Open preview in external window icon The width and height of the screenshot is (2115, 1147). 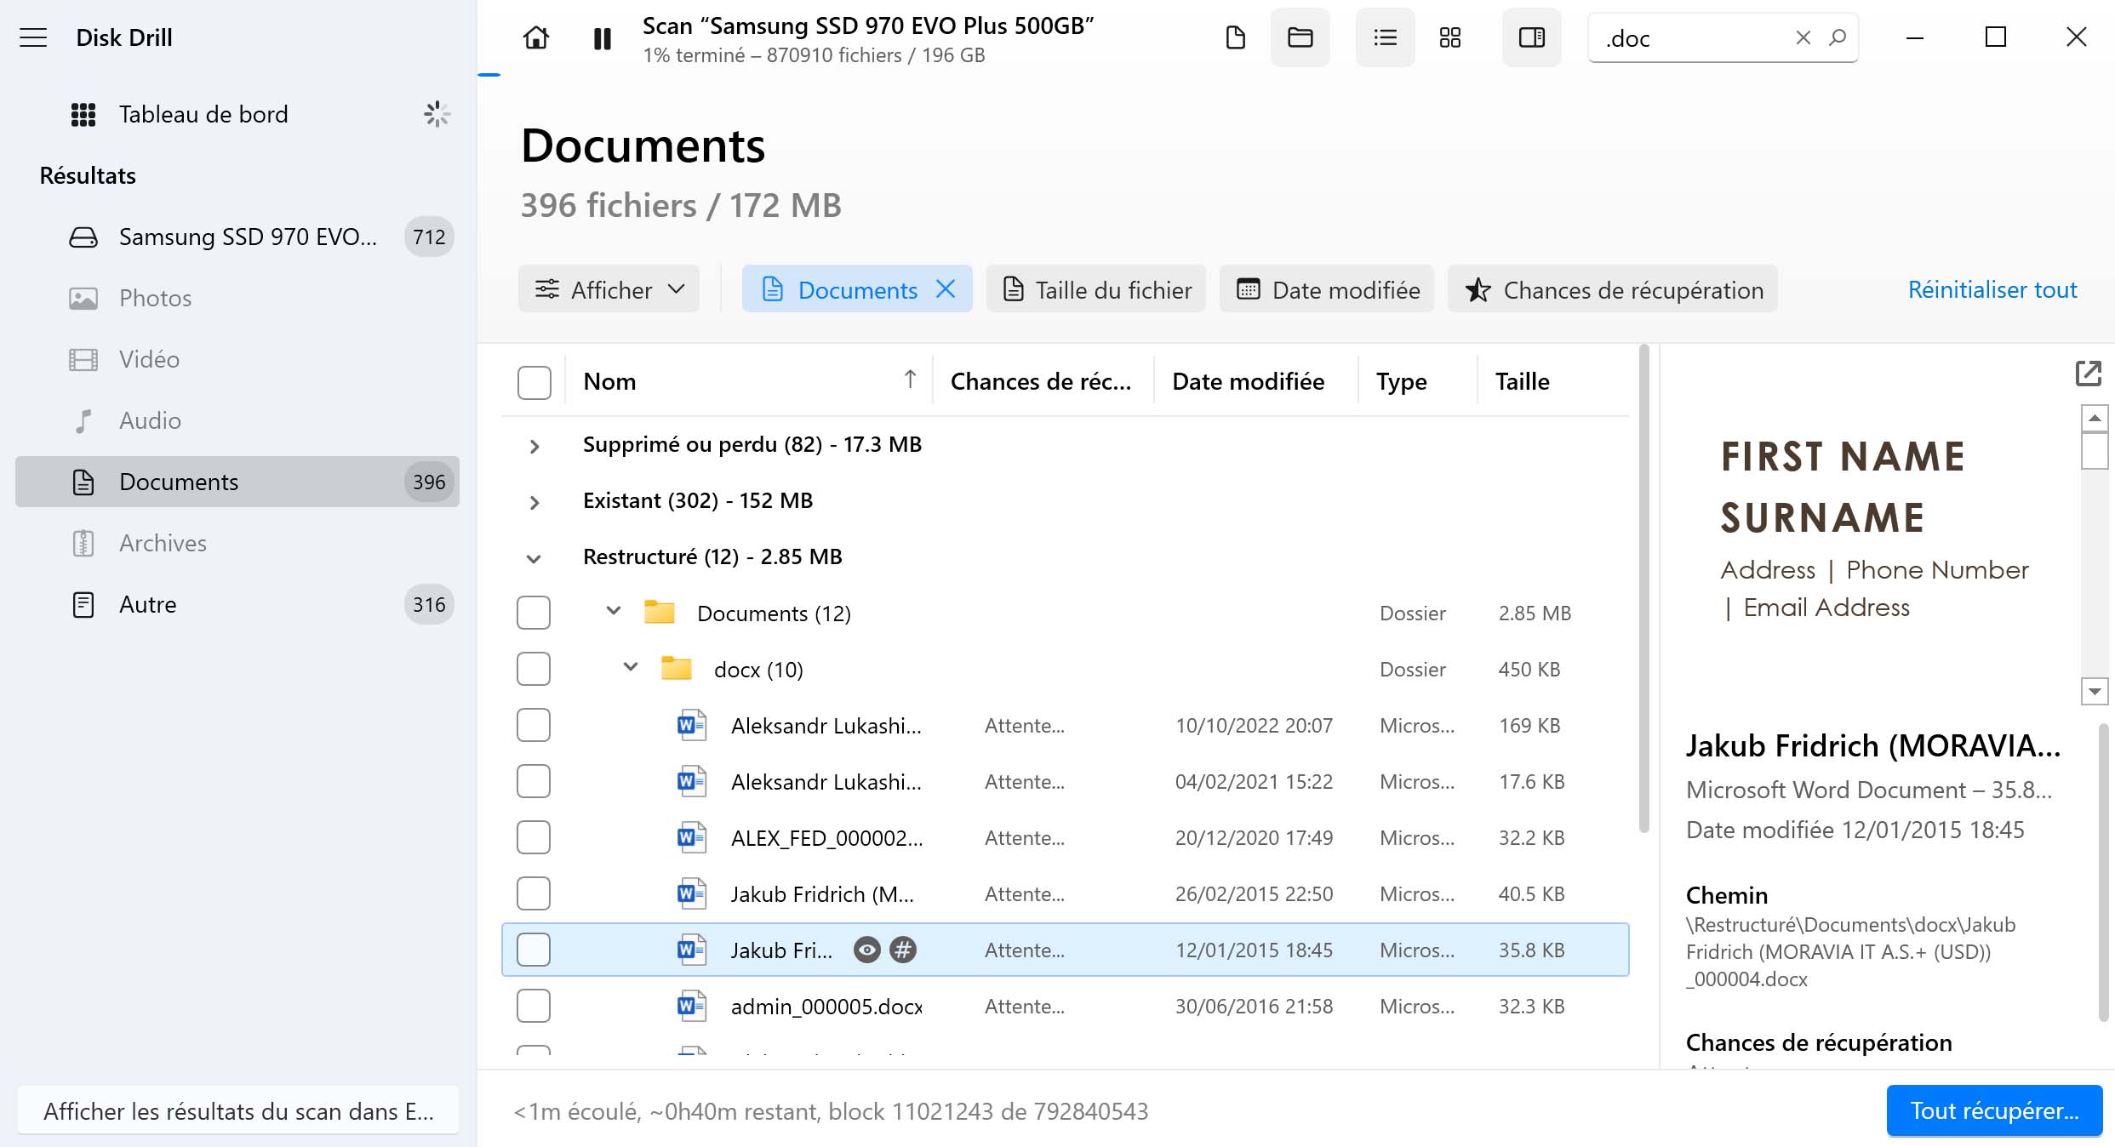pos(2088,374)
